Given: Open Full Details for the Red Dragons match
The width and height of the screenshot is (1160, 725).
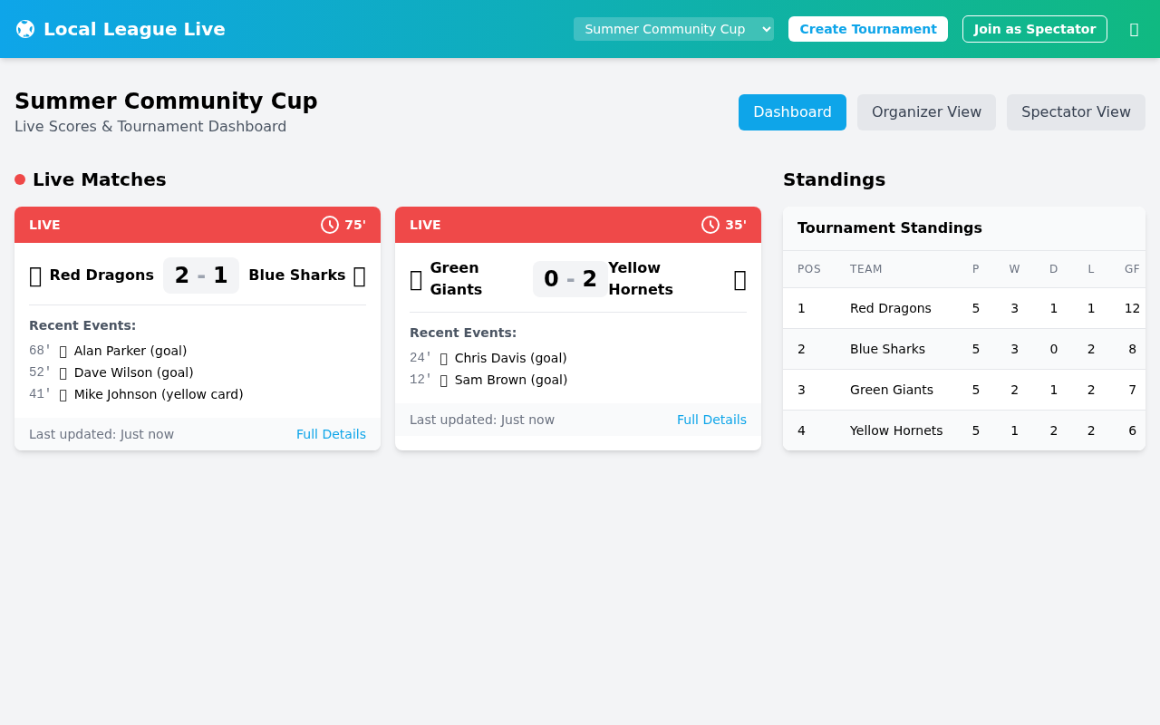Looking at the screenshot, I should [x=331, y=434].
